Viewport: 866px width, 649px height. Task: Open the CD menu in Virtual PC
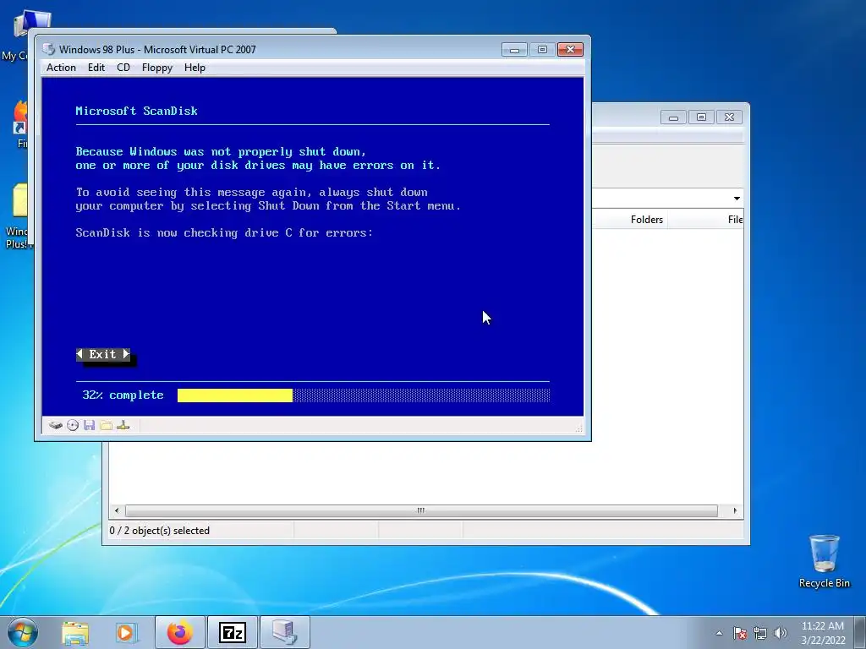click(123, 68)
